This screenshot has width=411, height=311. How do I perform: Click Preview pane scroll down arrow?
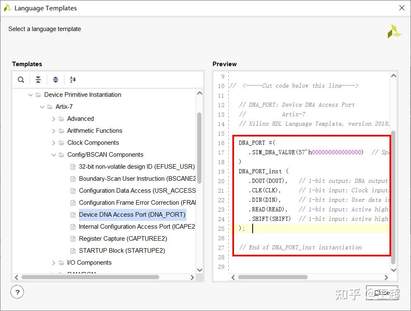[393, 270]
